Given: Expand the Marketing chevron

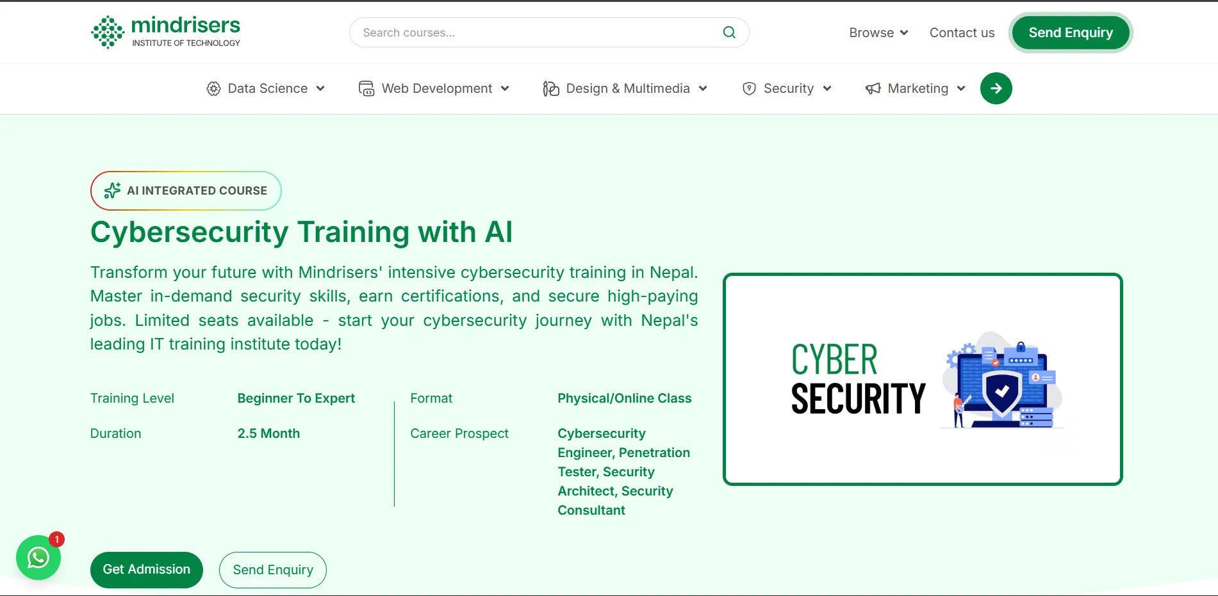Looking at the screenshot, I should coord(961,88).
